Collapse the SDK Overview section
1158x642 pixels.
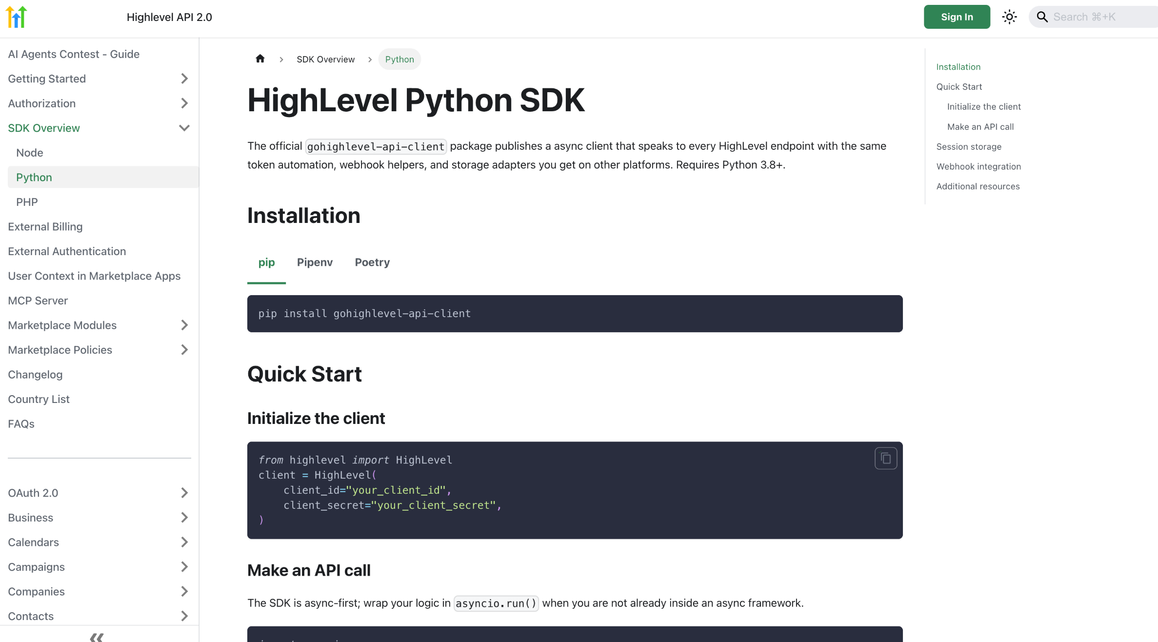pyautogui.click(x=184, y=128)
